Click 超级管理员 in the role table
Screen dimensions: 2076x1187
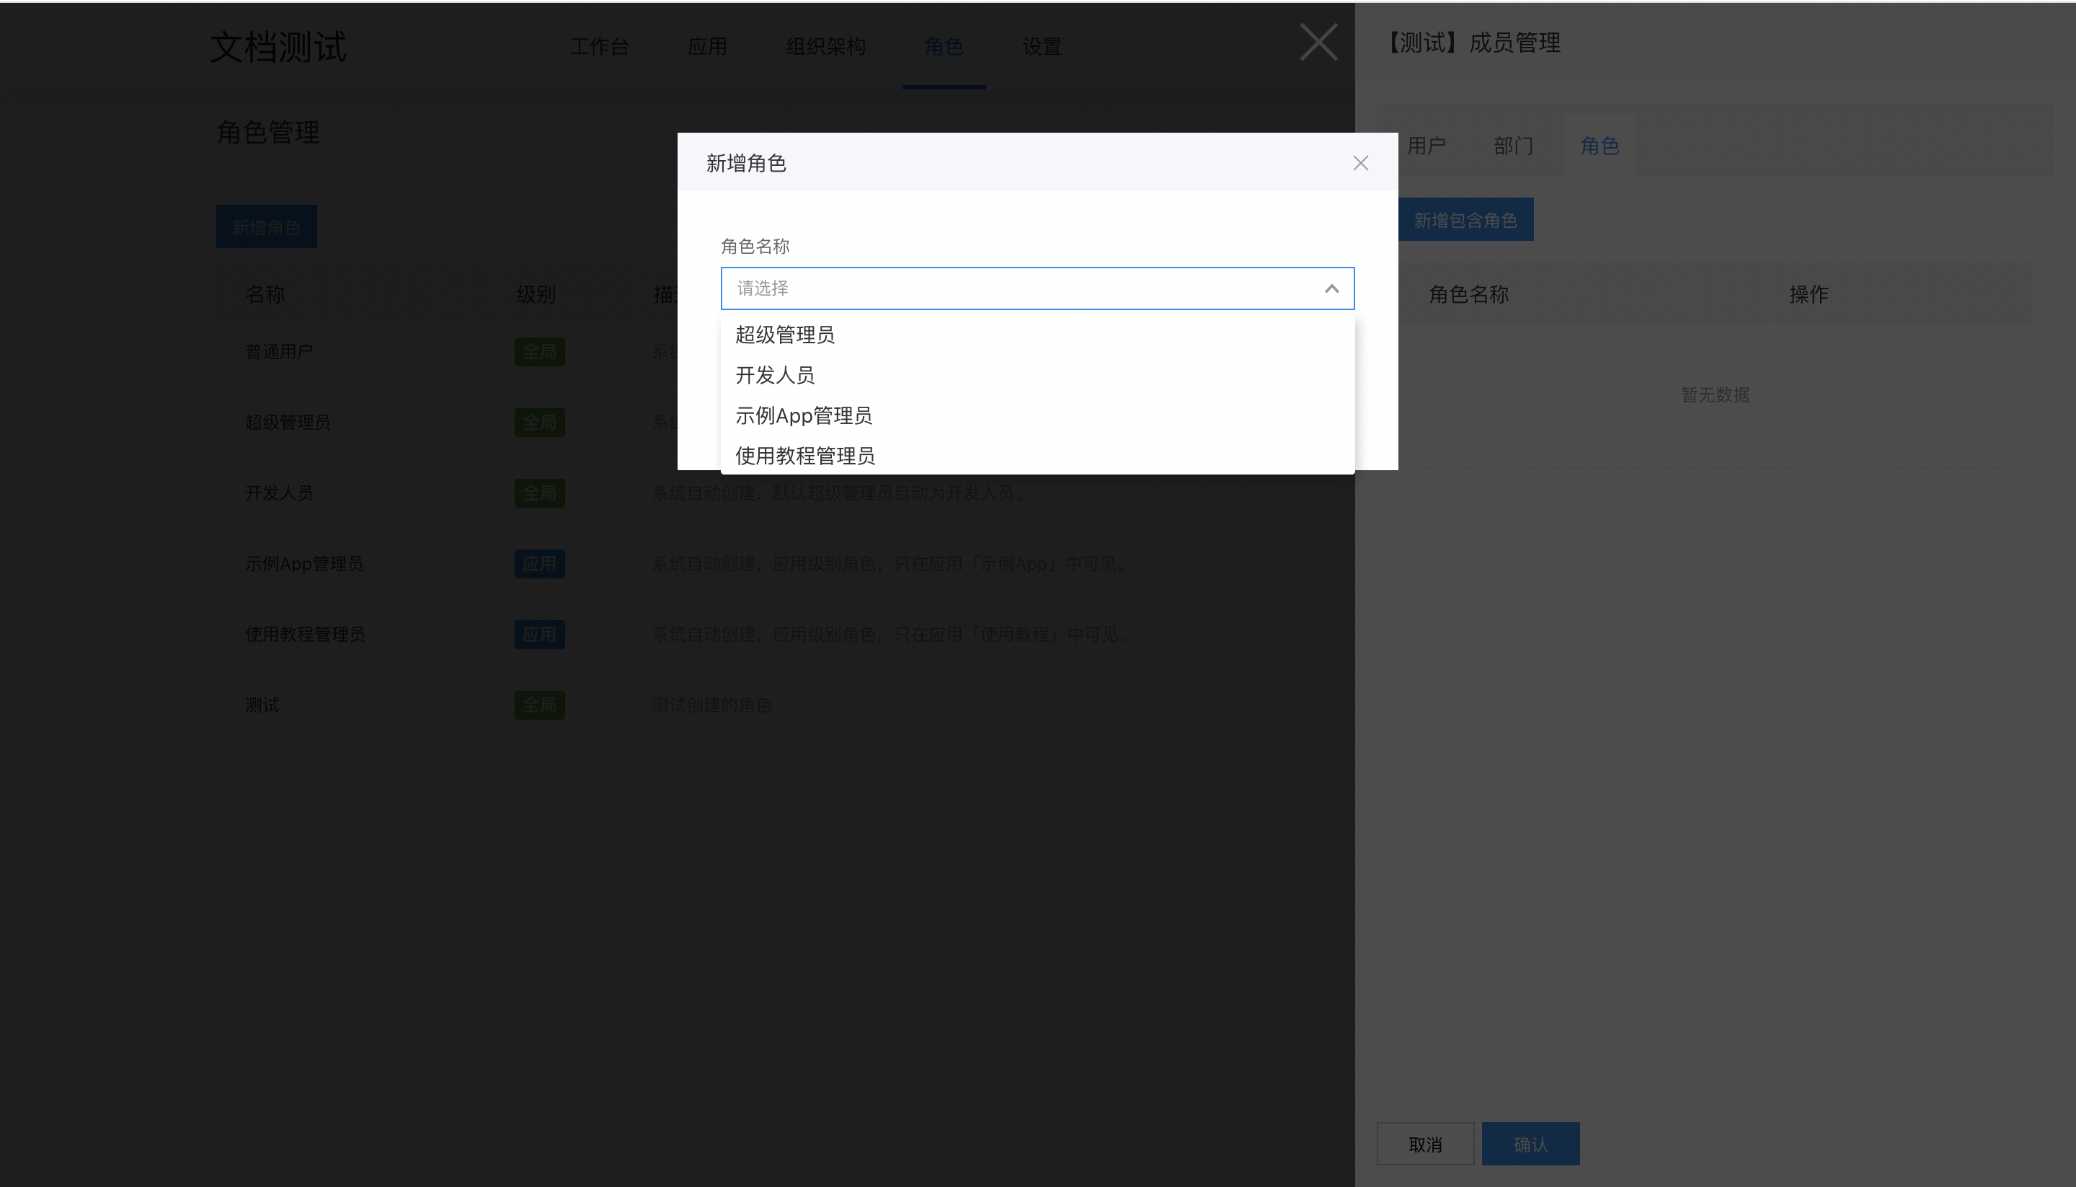(288, 423)
